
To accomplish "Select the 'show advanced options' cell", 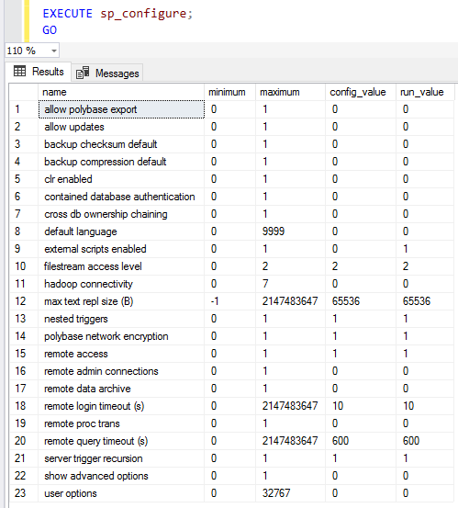I will [121, 476].
